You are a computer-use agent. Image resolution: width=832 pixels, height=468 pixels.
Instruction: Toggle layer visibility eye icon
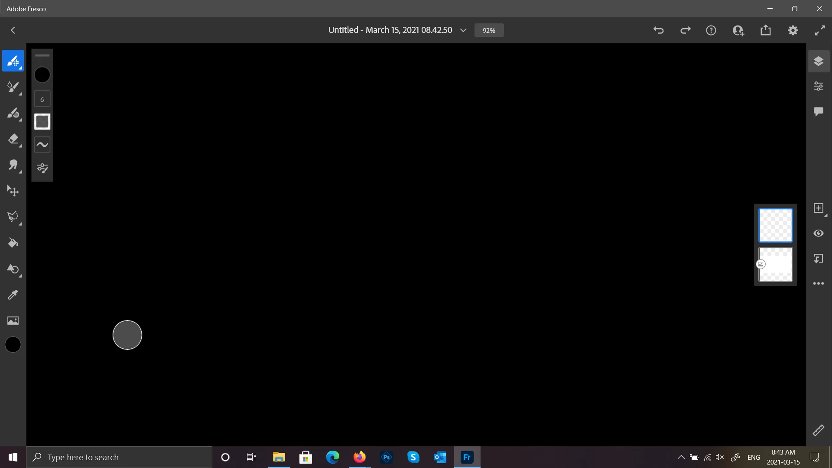[x=818, y=233]
